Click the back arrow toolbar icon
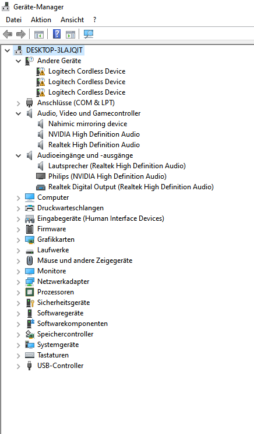 [x=8, y=34]
